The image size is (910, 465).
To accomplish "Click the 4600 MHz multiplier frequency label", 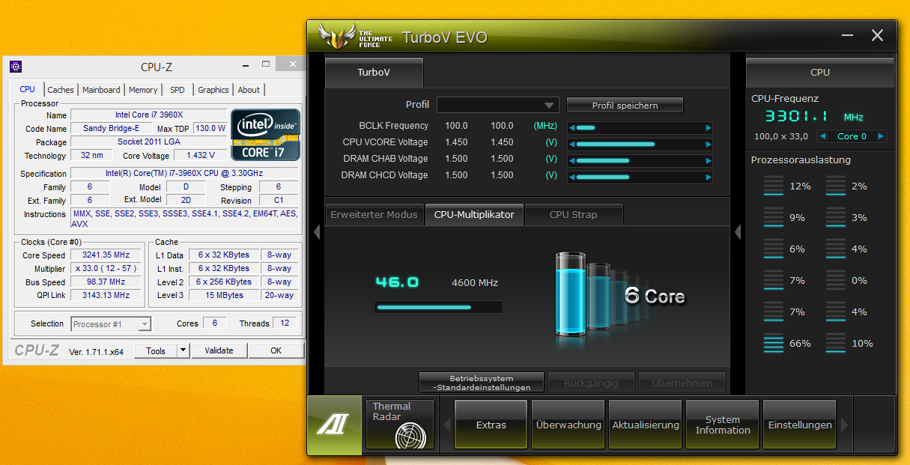I will pyautogui.click(x=475, y=282).
